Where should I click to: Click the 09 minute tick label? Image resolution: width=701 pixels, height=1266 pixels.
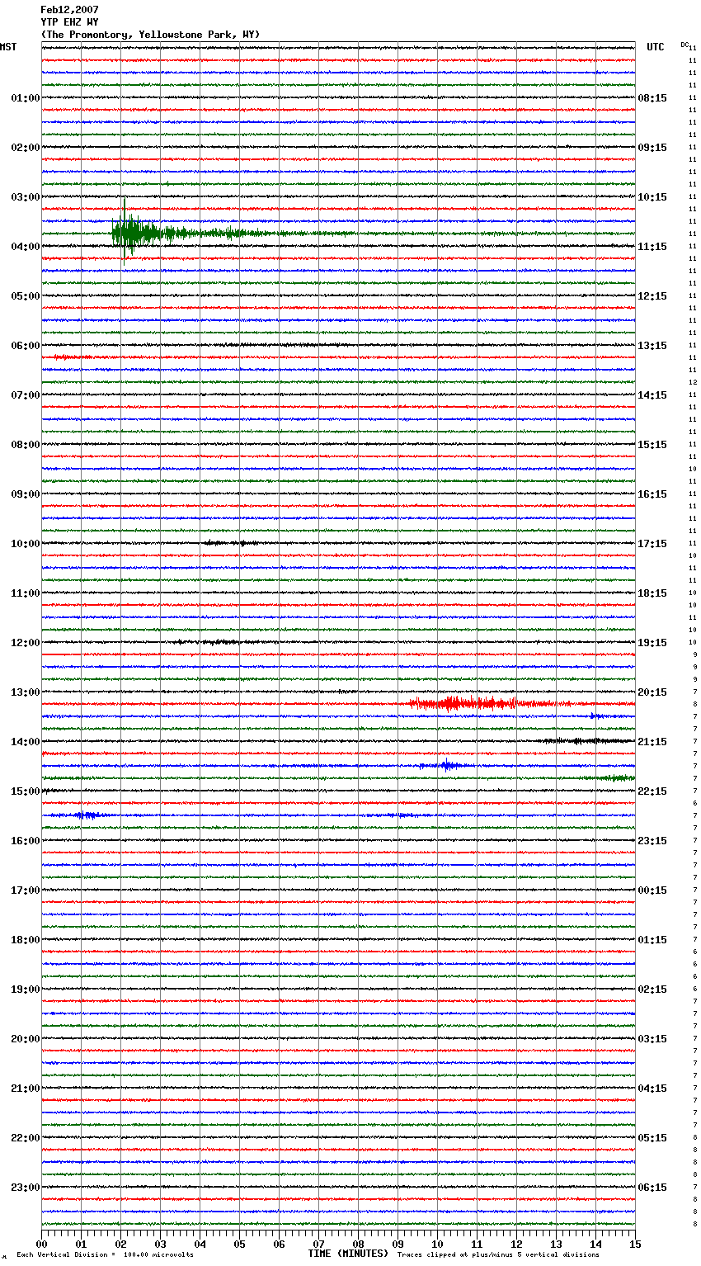coord(398,1244)
